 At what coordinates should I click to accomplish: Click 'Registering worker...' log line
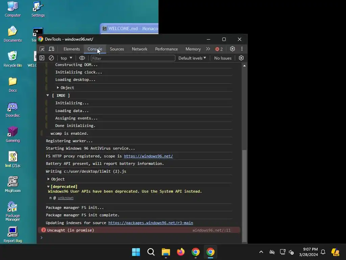[69, 141]
